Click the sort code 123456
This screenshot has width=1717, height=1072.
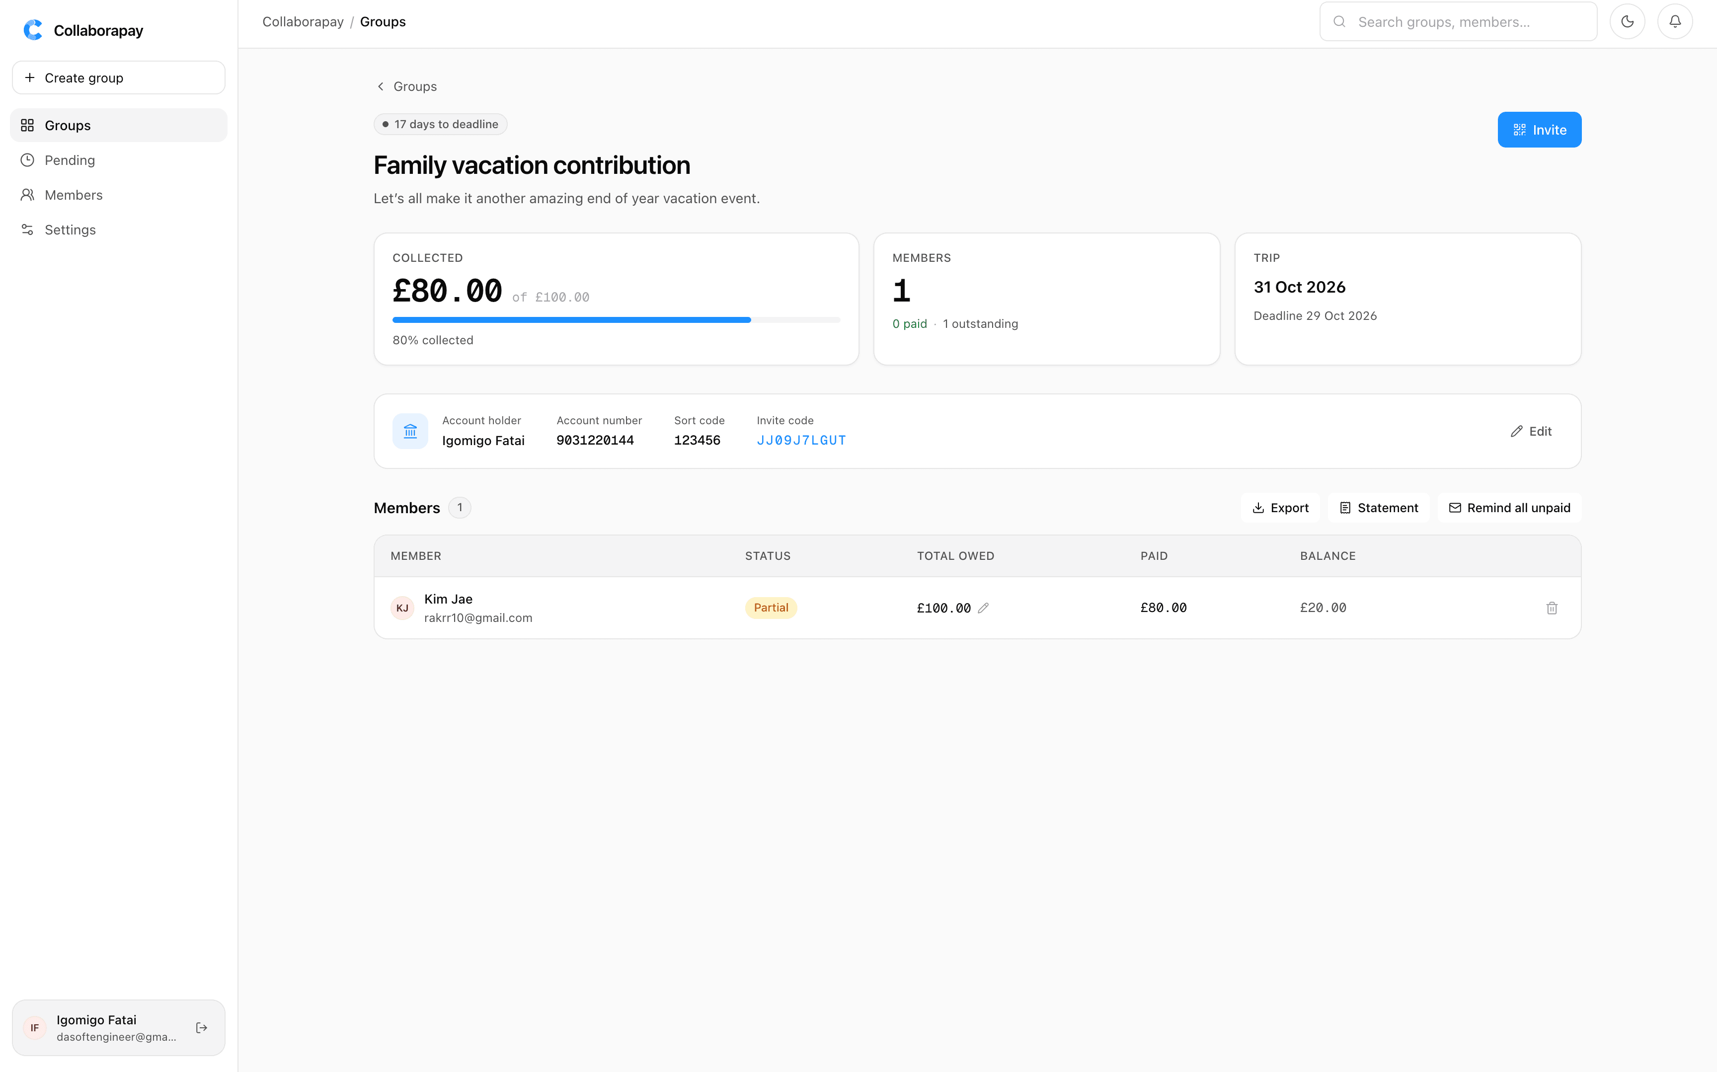click(697, 440)
